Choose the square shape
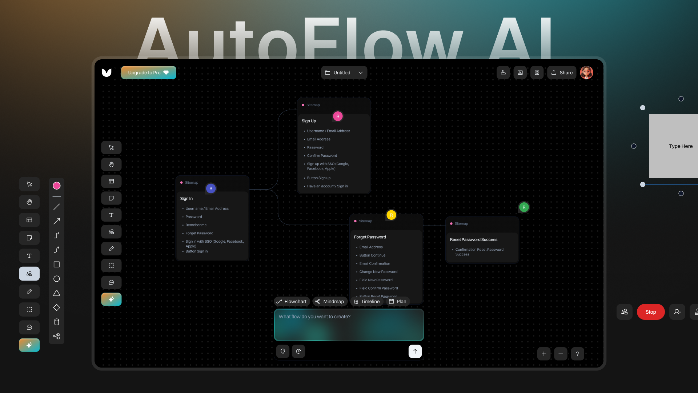Image resolution: width=698 pixels, height=393 pixels. (57, 265)
